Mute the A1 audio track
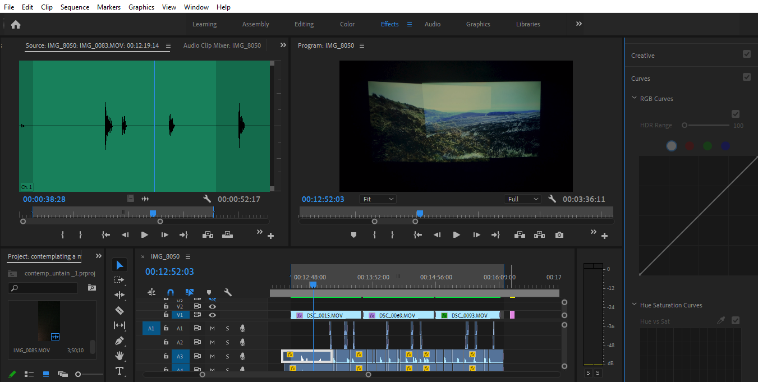758x382 pixels. point(213,328)
